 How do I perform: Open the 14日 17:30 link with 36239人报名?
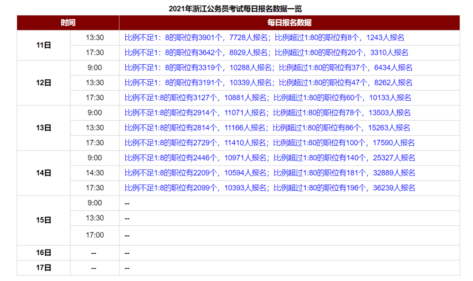270,188
